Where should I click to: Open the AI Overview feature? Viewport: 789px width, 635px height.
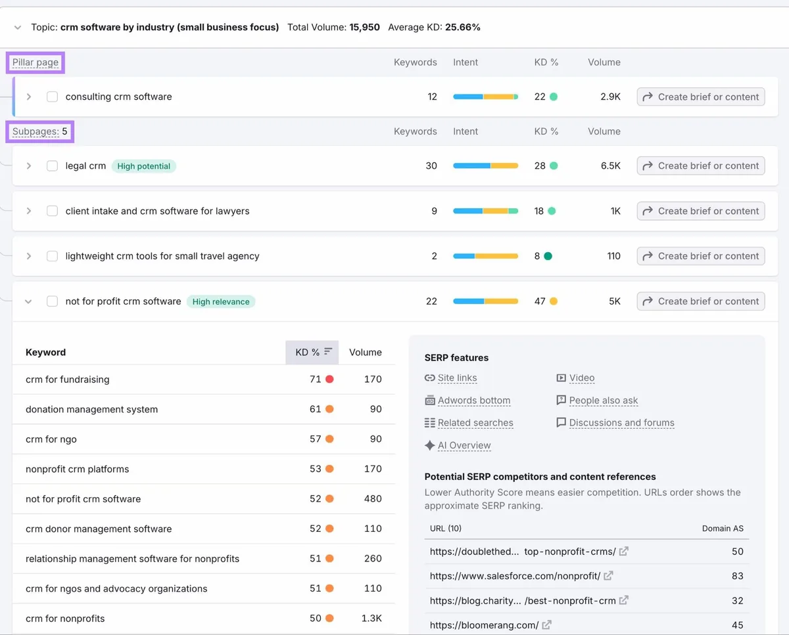point(464,445)
